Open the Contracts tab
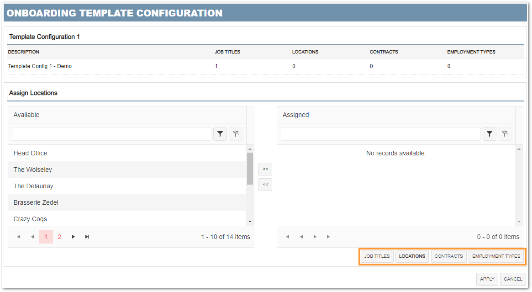532x292 pixels. click(448, 256)
